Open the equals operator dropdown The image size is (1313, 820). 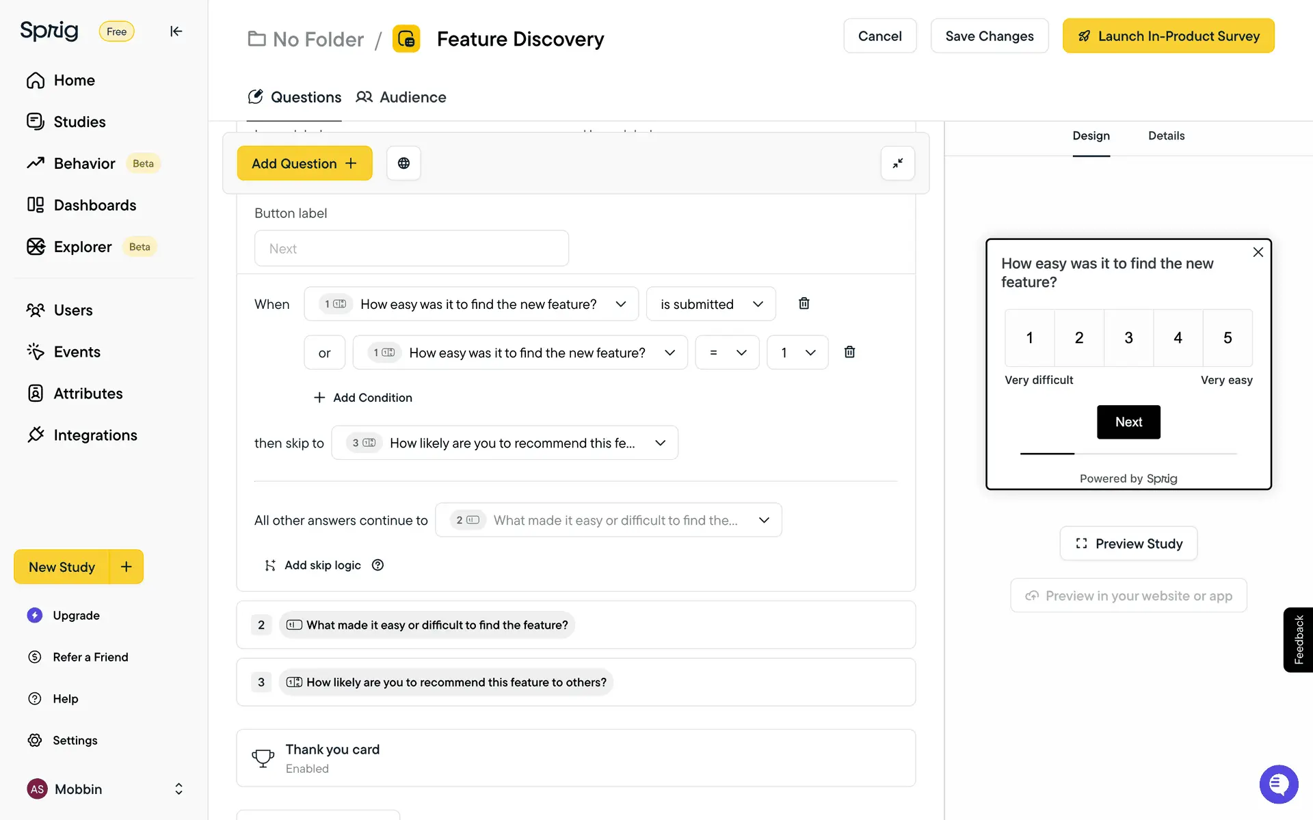click(726, 353)
